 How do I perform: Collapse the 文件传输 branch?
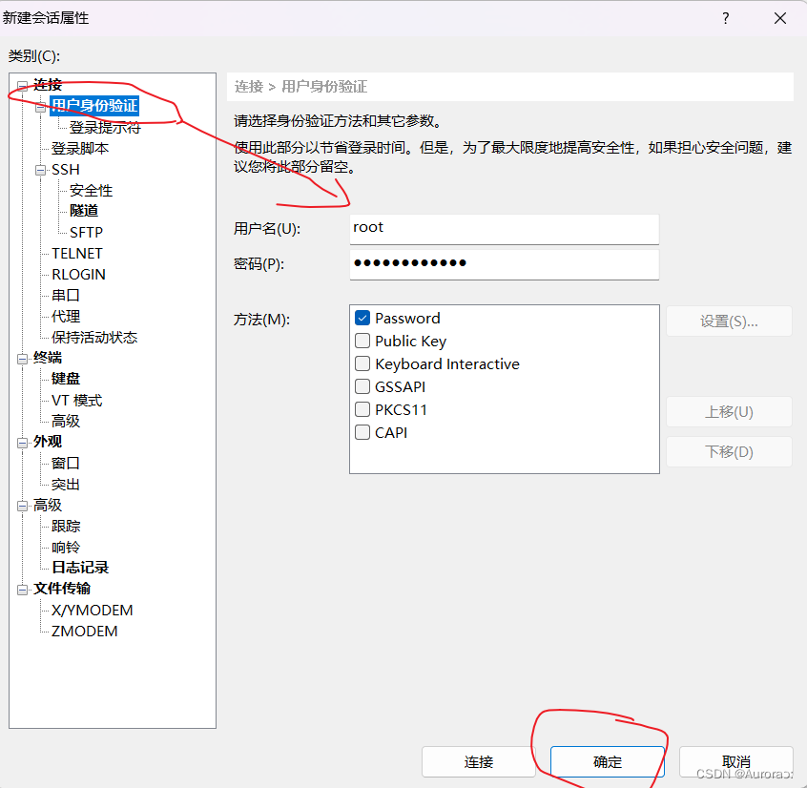pos(22,589)
